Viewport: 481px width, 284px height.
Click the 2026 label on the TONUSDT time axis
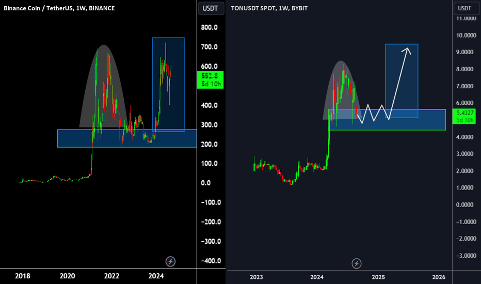[439, 277]
